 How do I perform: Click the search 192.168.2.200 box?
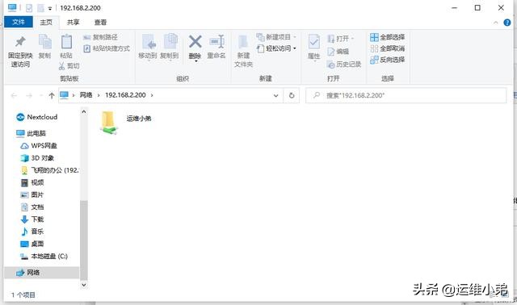406,95
